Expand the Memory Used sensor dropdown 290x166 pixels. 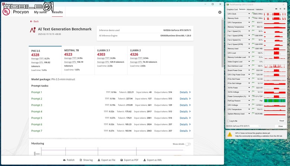click(249, 49)
